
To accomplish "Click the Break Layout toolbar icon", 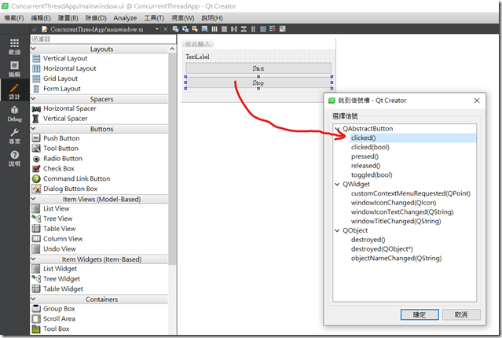I will pos(273,29).
